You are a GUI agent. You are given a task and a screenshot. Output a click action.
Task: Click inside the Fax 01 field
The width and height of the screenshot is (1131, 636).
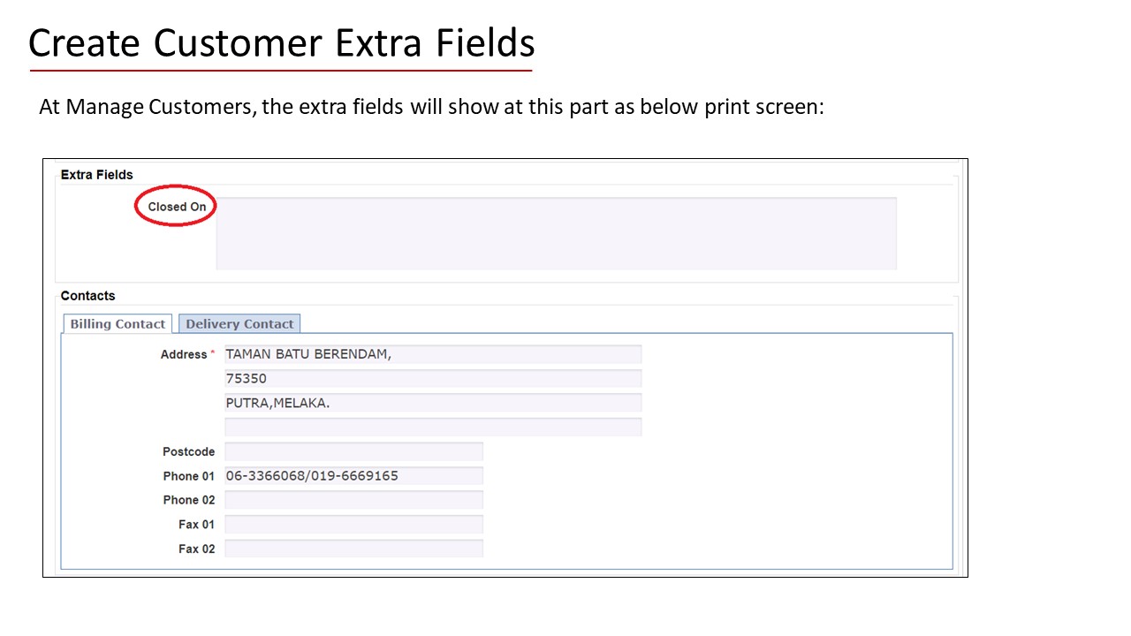click(353, 524)
